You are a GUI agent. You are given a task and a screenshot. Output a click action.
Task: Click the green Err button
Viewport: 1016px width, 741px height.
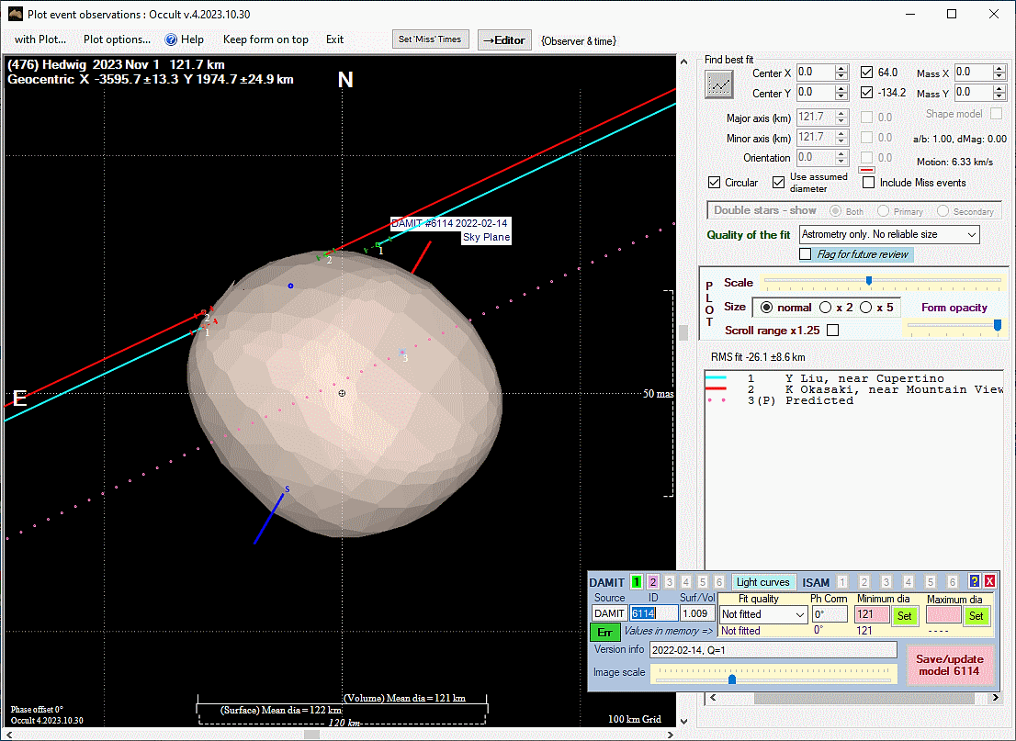tap(604, 632)
